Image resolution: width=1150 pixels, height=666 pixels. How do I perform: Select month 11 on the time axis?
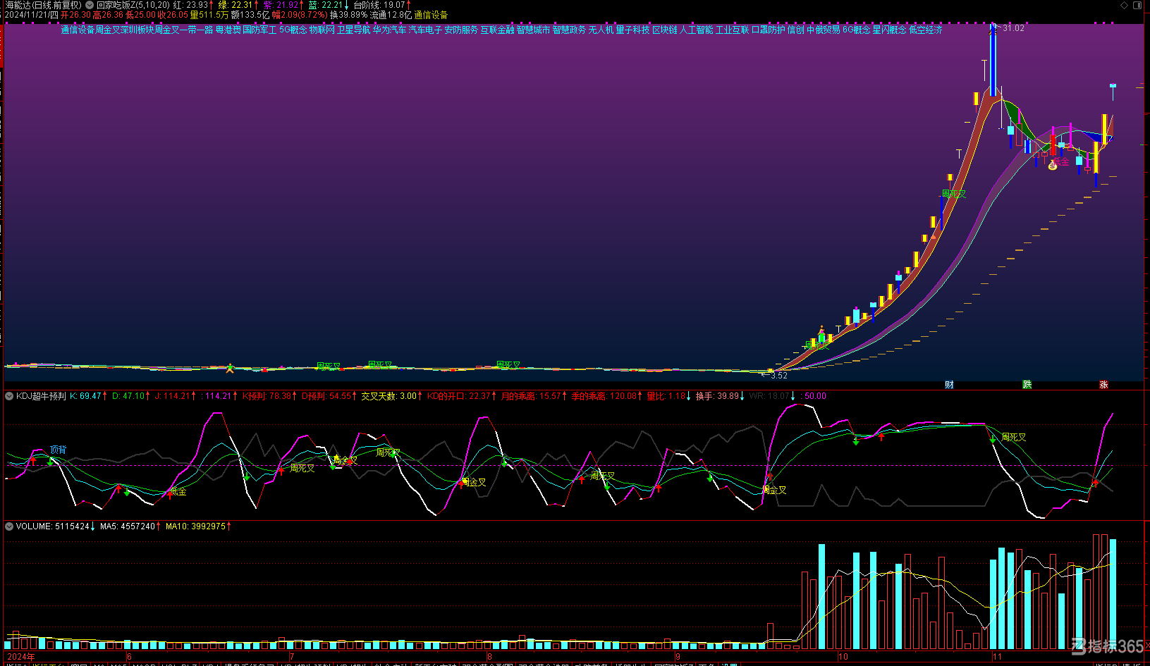click(997, 657)
